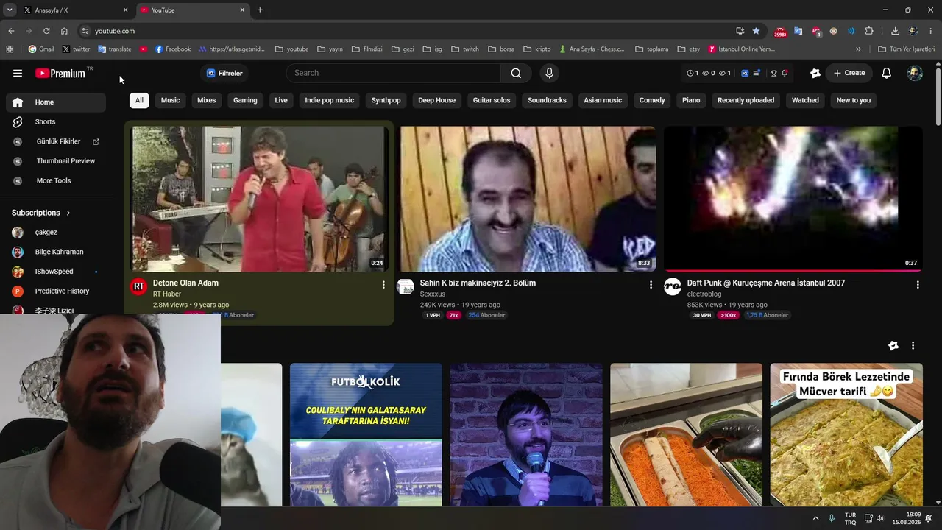Open the toplama bookmarks folder

coord(651,49)
